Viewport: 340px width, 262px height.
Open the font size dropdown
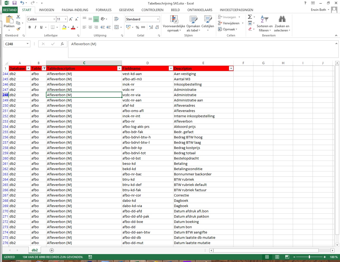pos(65,19)
